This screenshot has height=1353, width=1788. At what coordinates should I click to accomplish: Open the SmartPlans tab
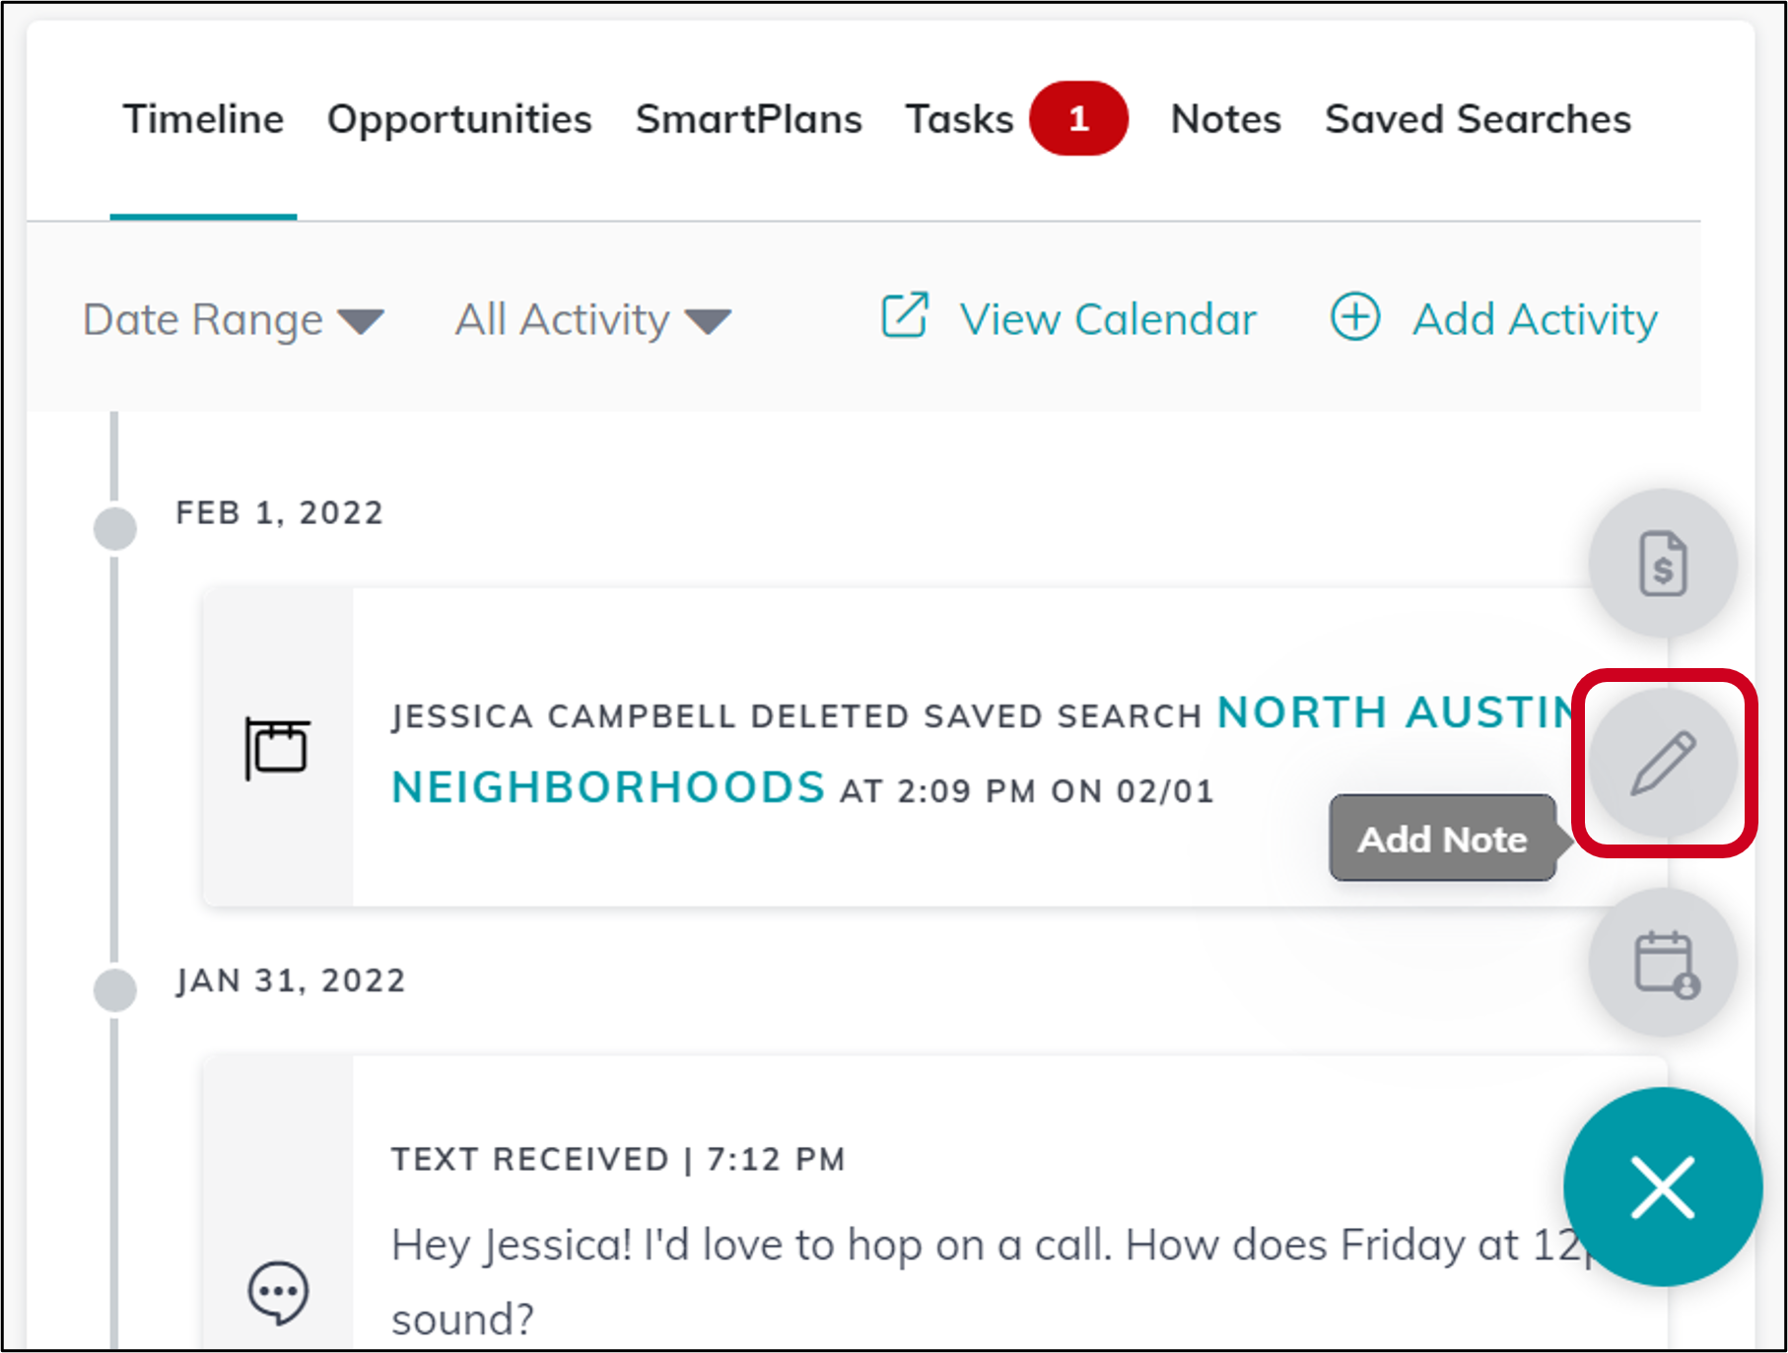pos(749,119)
